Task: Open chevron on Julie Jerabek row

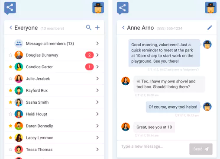Action: click(97, 79)
